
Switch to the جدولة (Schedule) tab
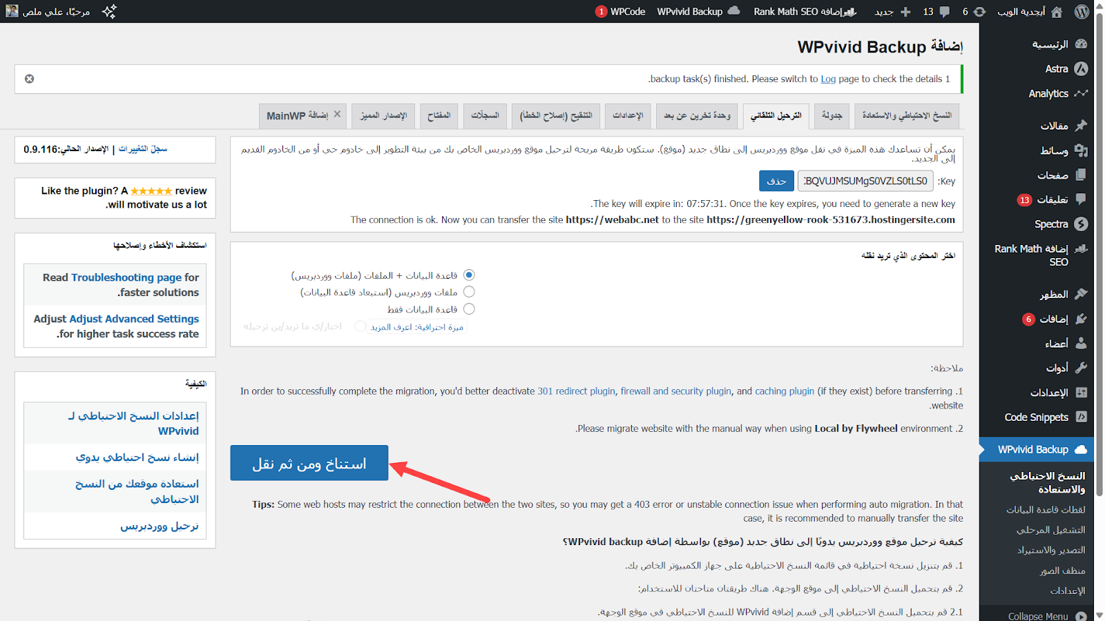[832, 116]
